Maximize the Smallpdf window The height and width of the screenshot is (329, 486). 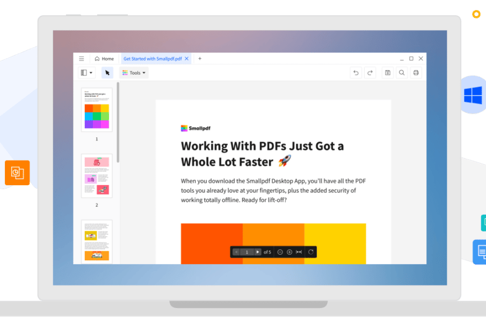point(411,59)
